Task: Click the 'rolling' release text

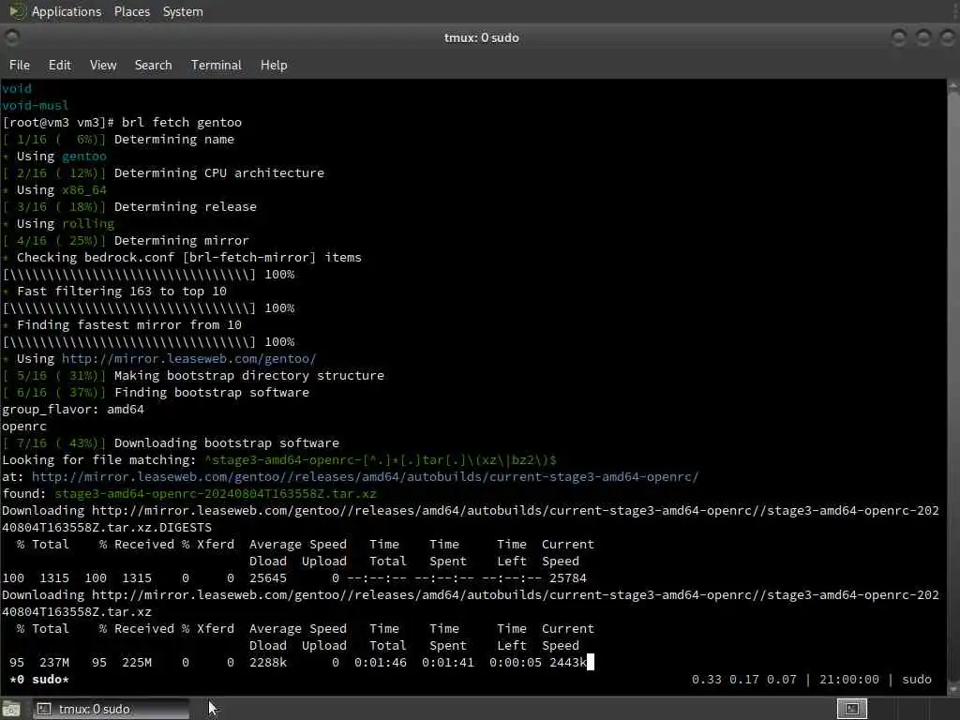Action: pyautogui.click(x=87, y=223)
